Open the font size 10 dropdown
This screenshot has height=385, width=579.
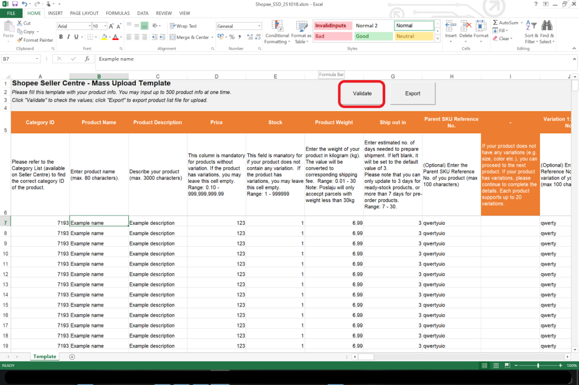105,26
